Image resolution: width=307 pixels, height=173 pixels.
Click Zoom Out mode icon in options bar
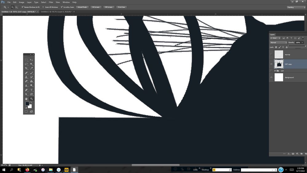pos(17,7)
